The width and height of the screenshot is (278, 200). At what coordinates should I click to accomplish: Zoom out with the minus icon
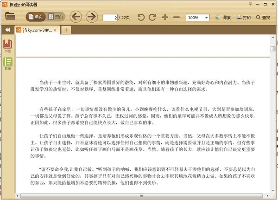[x=176, y=18]
